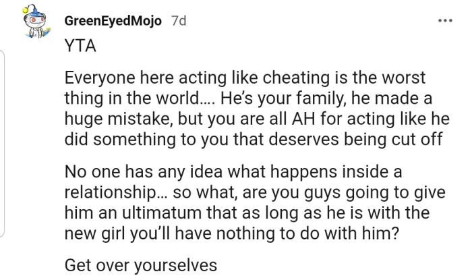Collapse thread using the left vertical line
The width and height of the screenshot is (472, 280).
point(3,144)
